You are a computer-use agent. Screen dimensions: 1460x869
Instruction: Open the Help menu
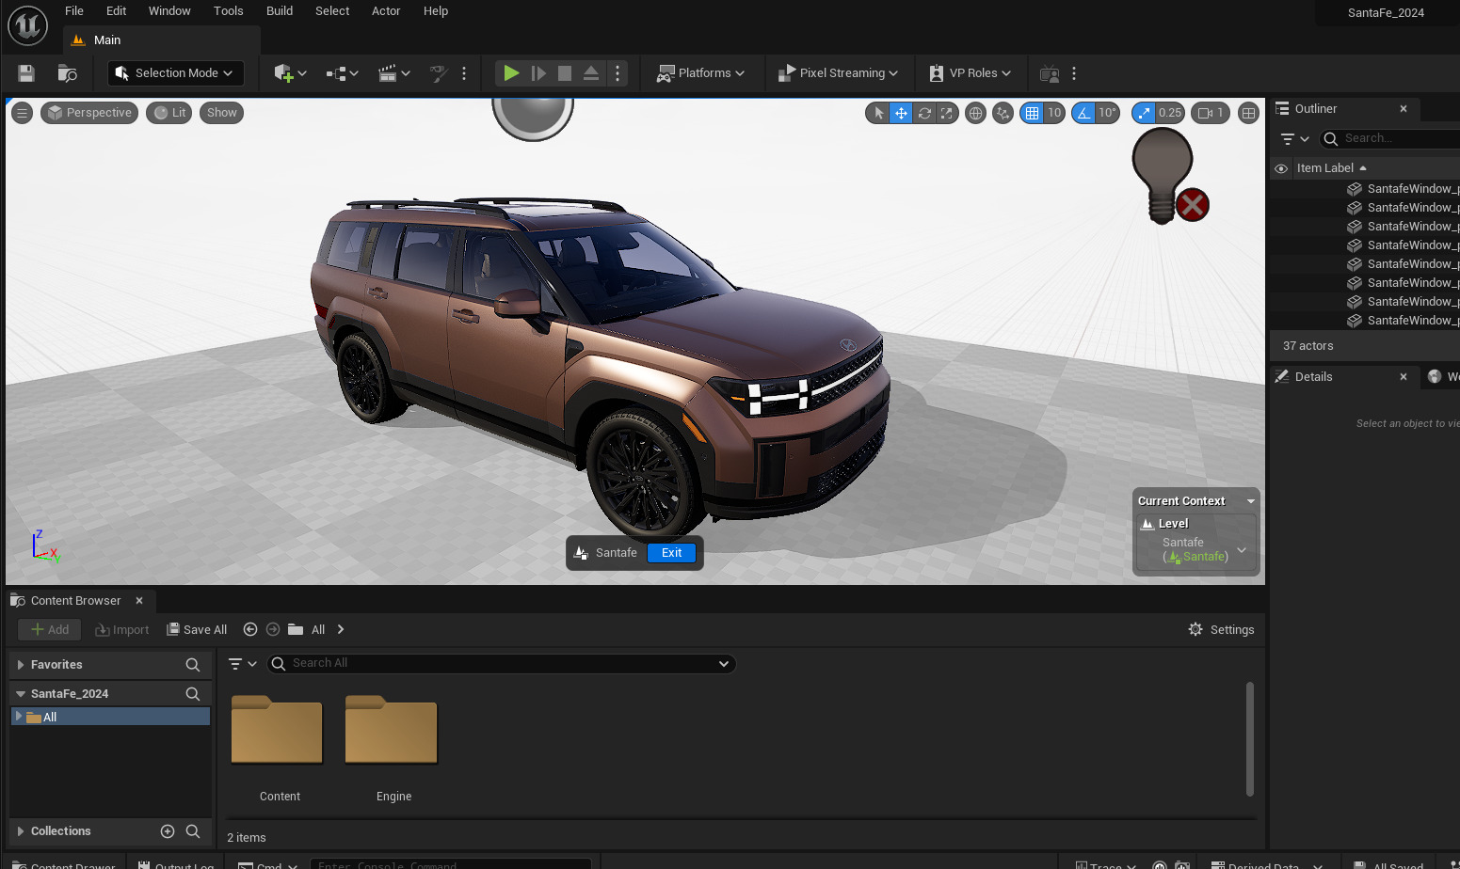click(x=436, y=11)
